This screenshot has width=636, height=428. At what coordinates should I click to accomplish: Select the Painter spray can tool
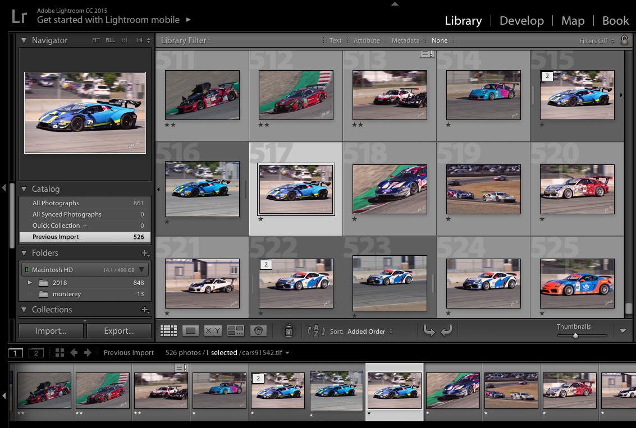(x=289, y=331)
